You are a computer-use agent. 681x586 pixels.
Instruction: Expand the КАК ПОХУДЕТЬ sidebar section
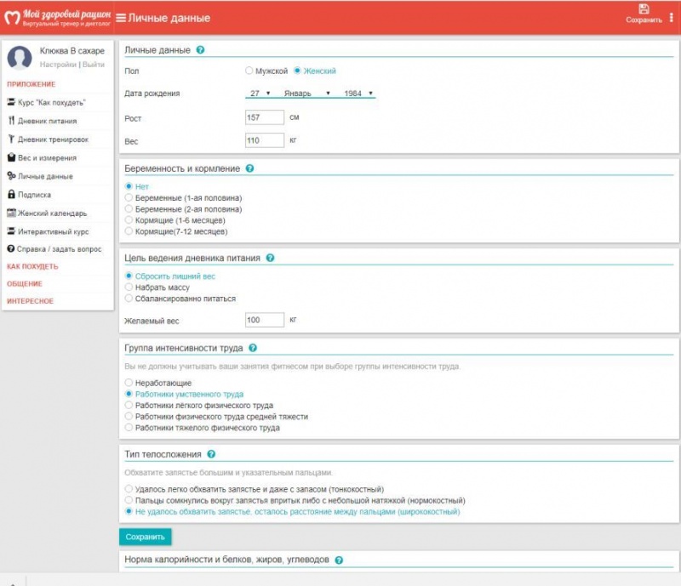pyautogui.click(x=32, y=266)
